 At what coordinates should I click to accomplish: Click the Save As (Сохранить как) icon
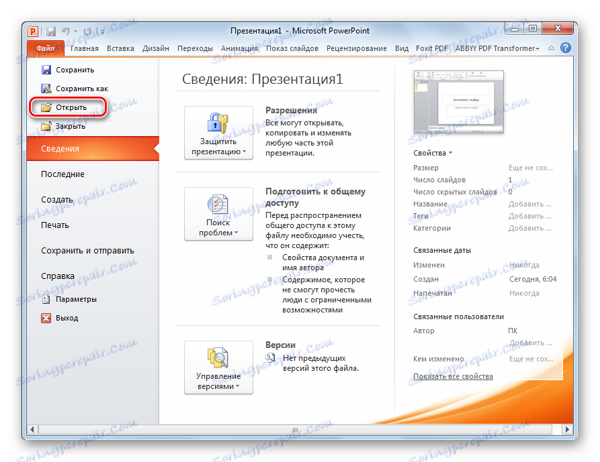pyautogui.click(x=46, y=89)
